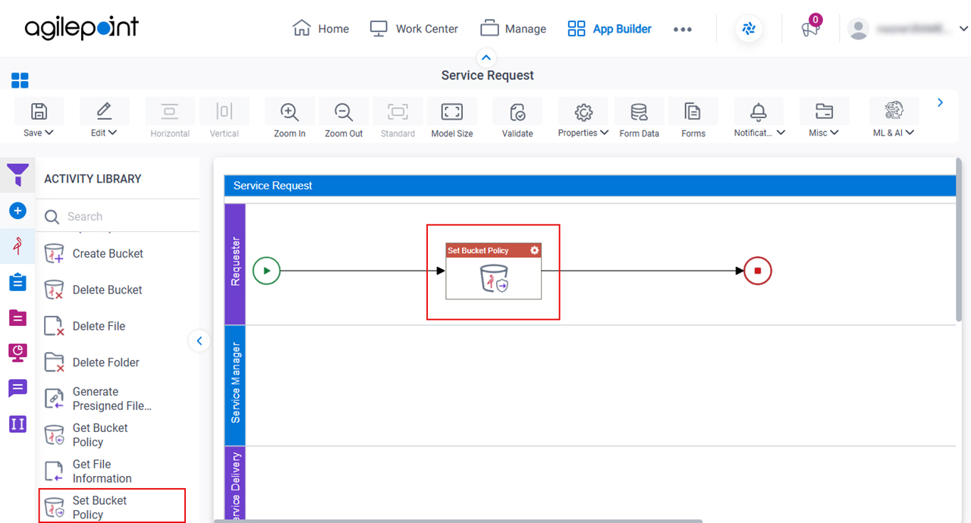Viewport: 971px width, 523px height.
Task: Expand the ML & AI dropdown arrow
Action: pos(910,133)
